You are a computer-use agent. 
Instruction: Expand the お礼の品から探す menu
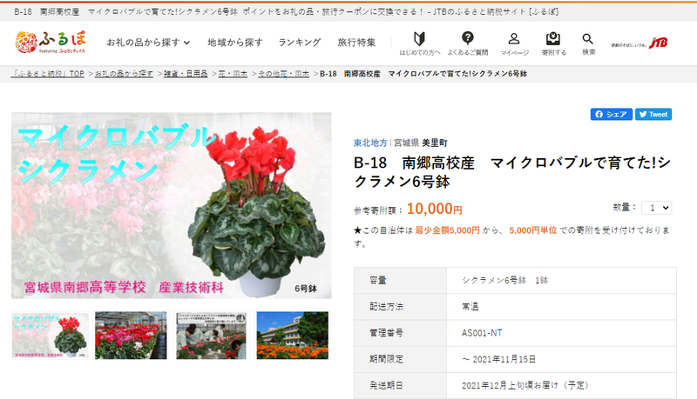click(x=148, y=43)
